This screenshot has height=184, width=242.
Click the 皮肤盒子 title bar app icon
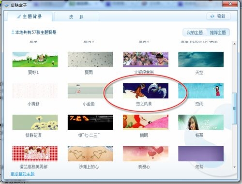(x=6, y=5)
